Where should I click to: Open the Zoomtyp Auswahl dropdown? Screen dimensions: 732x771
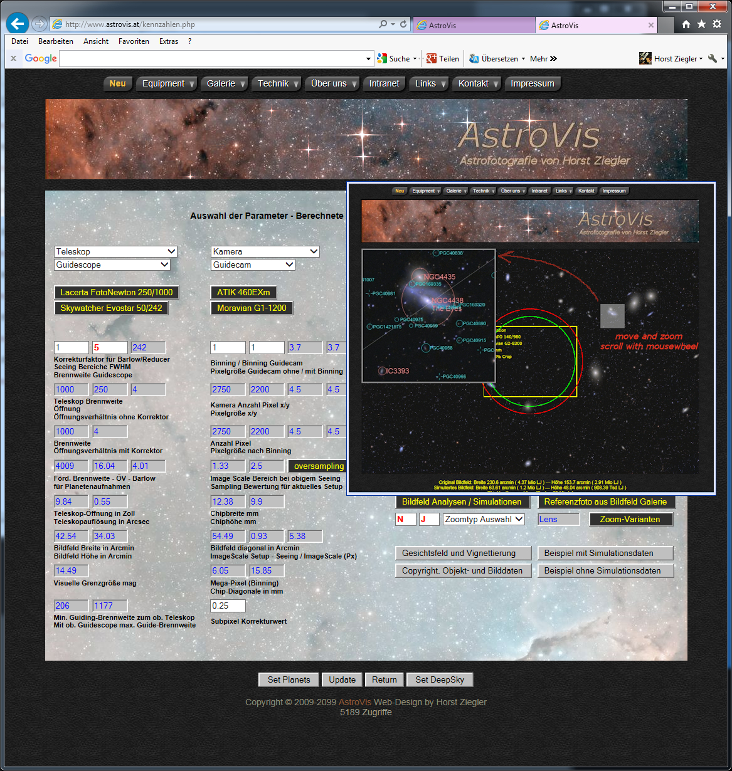pos(484,519)
